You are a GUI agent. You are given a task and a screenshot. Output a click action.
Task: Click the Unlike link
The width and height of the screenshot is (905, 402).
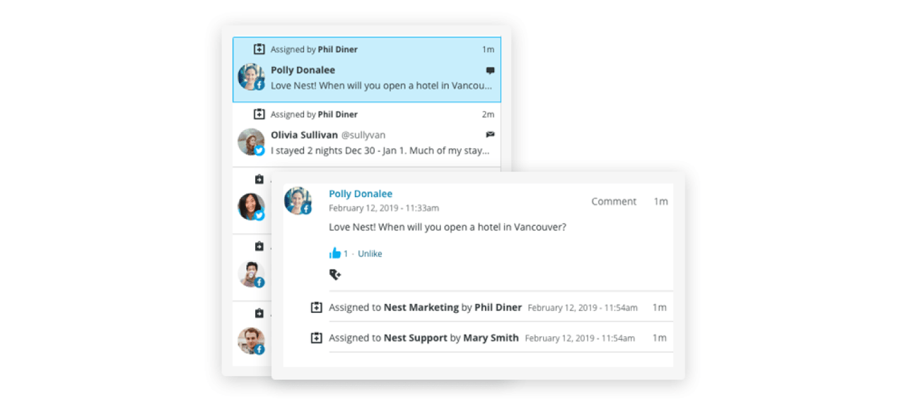(370, 254)
